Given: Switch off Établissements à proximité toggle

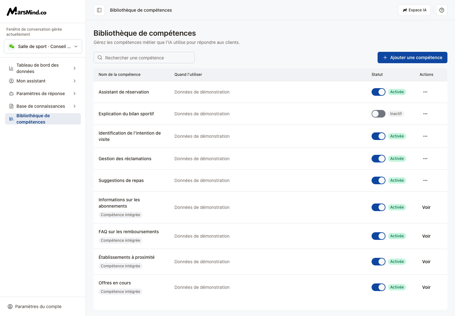Looking at the screenshot, I should (x=379, y=262).
